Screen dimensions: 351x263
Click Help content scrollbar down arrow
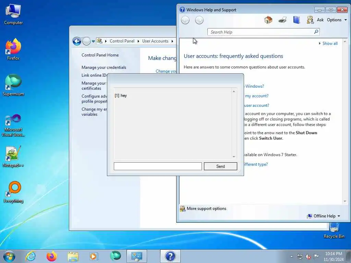(345, 201)
